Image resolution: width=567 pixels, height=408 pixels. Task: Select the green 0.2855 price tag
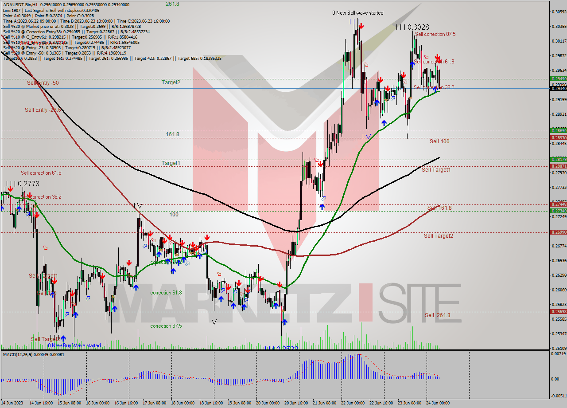[x=558, y=131]
